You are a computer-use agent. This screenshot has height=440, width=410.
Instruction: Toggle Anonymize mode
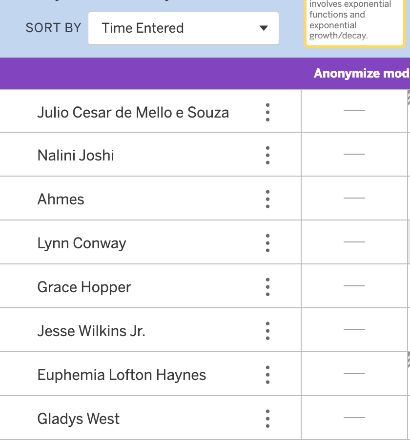(361, 73)
